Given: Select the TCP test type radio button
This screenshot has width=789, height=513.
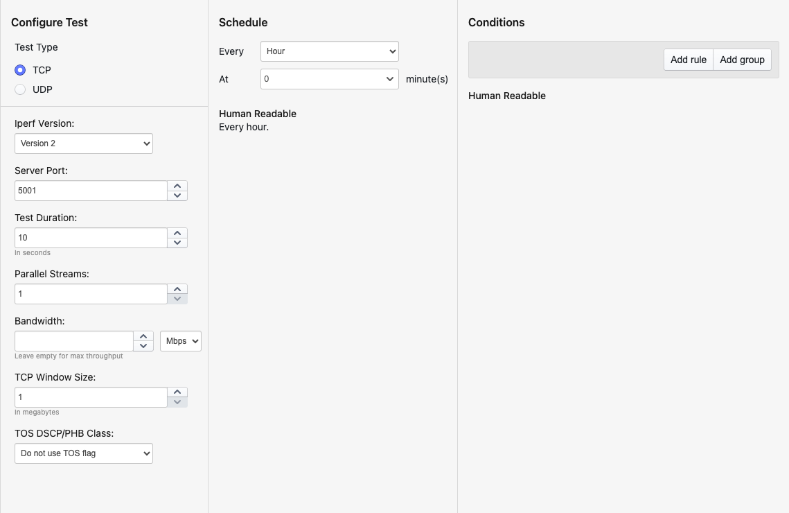Looking at the screenshot, I should (20, 70).
